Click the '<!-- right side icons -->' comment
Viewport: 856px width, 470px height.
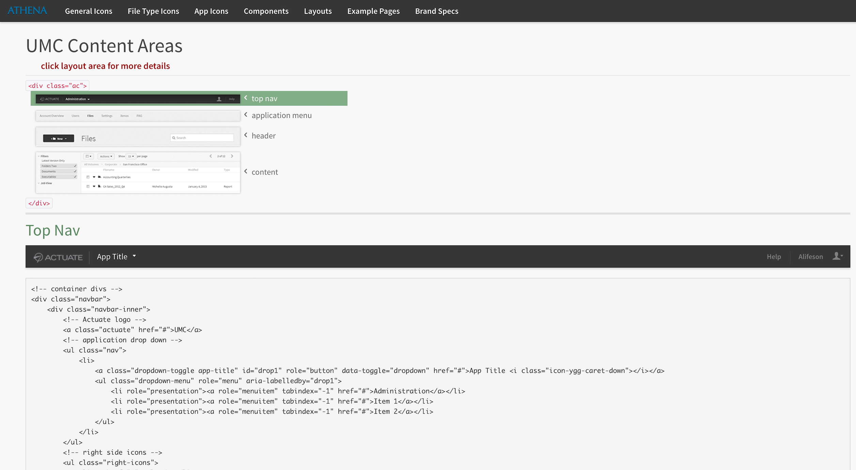click(x=113, y=452)
